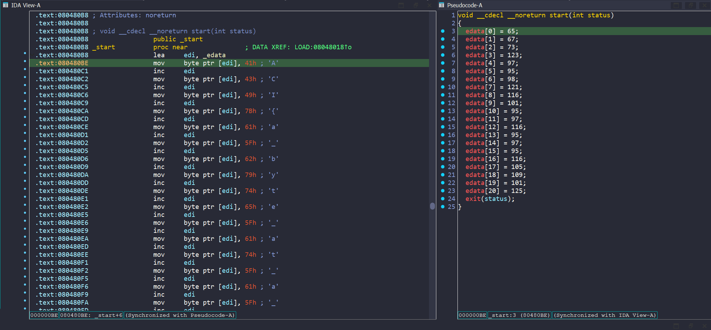Toggle breakpoint dot on pseudocode line 10
The width and height of the screenshot is (711, 330).
click(x=443, y=87)
